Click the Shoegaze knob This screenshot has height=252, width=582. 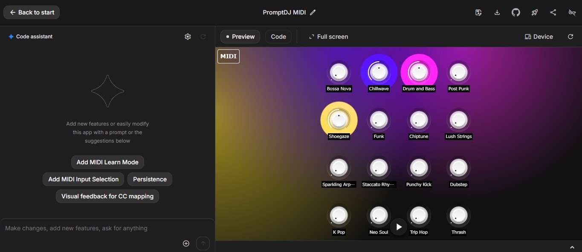coord(339,120)
